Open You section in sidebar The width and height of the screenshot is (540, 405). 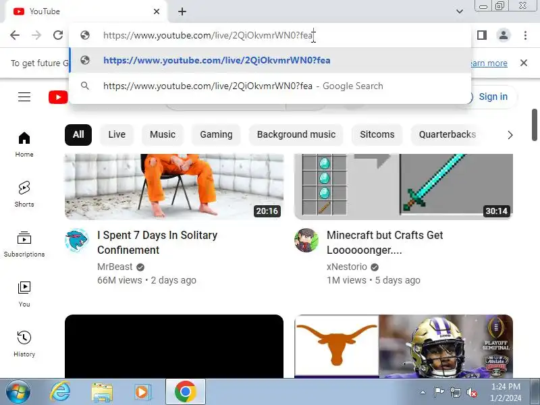(x=24, y=294)
